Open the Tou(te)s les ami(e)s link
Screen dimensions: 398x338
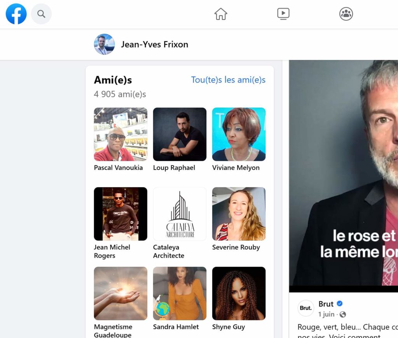pos(228,80)
